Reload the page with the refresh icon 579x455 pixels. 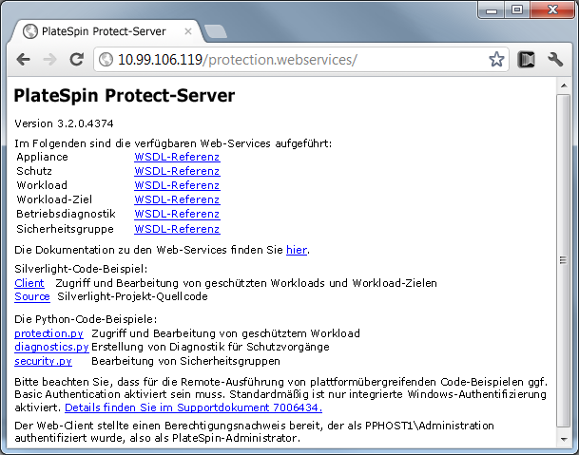click(76, 59)
